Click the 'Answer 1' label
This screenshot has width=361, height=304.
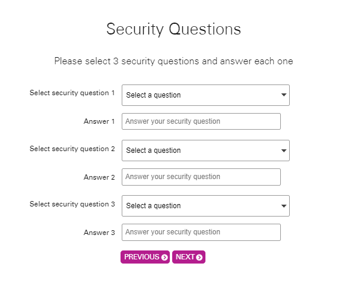[99, 121]
